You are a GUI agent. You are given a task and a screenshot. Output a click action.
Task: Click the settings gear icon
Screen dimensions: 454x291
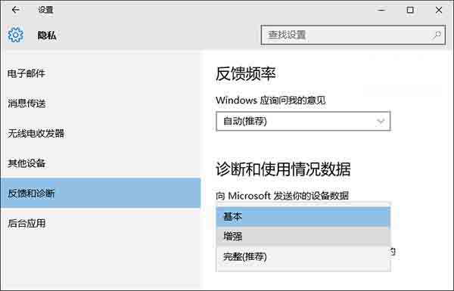[x=16, y=35]
